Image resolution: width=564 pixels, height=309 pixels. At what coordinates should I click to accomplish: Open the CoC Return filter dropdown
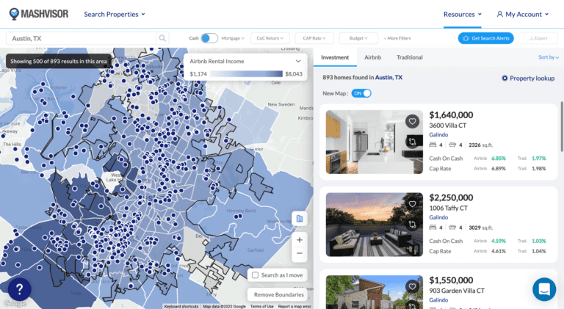269,38
